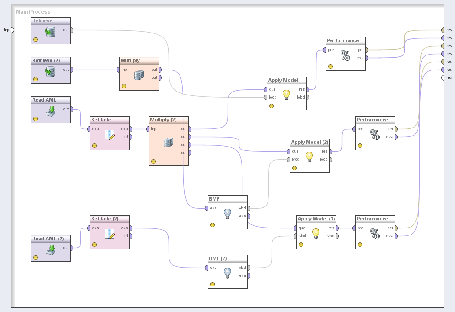Image resolution: width=455 pixels, height=312 pixels.
Task: Select the BMF lightbulb icon
Action: pyautogui.click(x=227, y=214)
